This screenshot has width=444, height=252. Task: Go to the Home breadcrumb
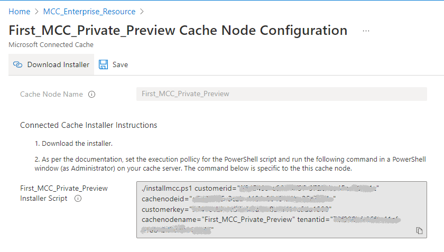(20, 12)
